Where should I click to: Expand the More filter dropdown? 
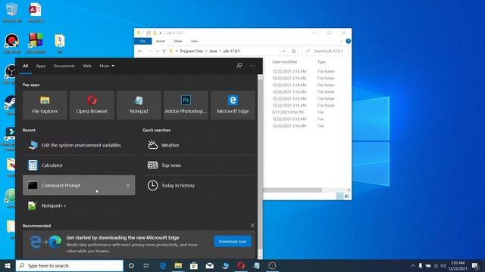107,66
